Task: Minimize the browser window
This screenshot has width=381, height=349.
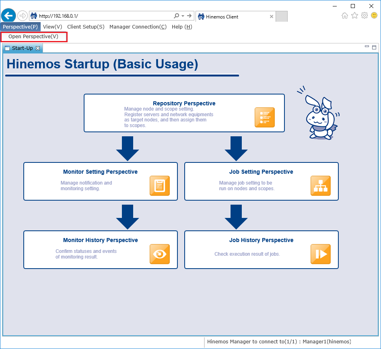Action: click(x=335, y=6)
